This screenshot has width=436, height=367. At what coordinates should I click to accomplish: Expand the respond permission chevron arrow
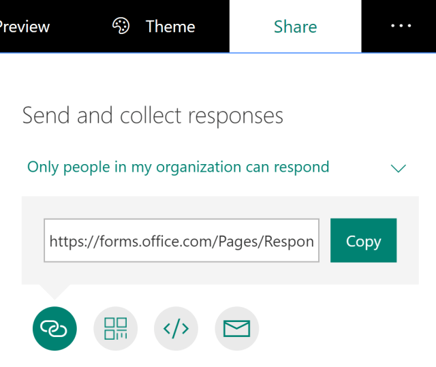(x=399, y=167)
